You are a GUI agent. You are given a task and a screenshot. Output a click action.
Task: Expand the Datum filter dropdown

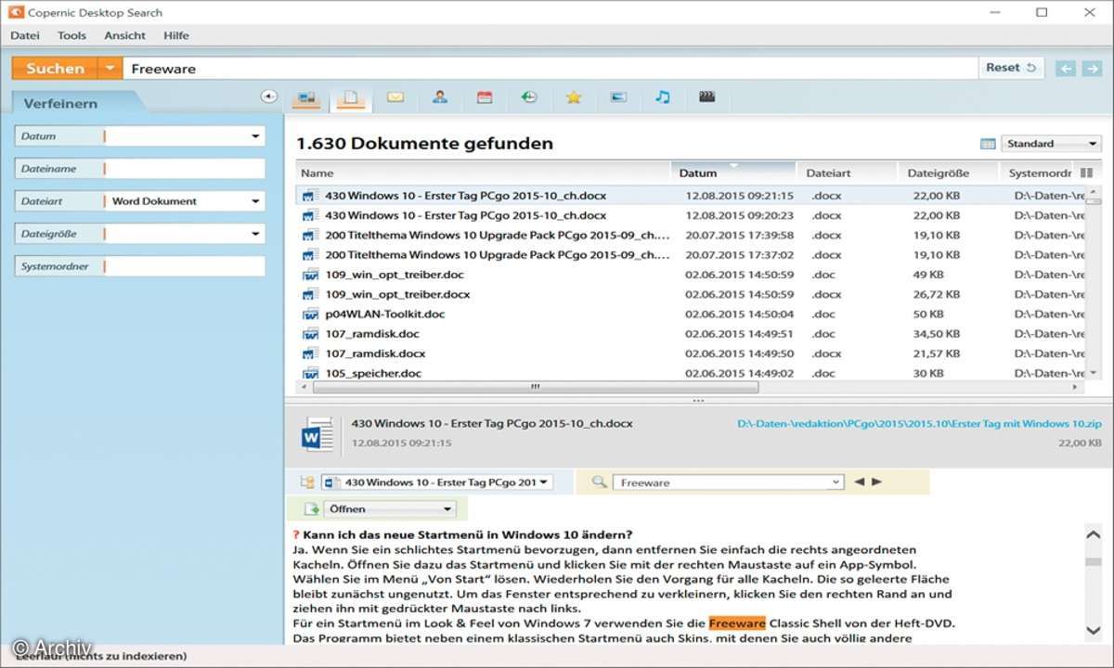(x=255, y=136)
